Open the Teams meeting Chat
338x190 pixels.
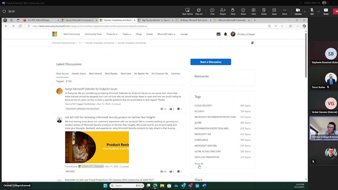click(x=212, y=11)
